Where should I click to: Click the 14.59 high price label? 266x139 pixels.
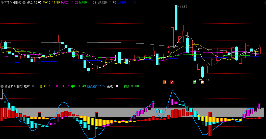pos(183,7)
